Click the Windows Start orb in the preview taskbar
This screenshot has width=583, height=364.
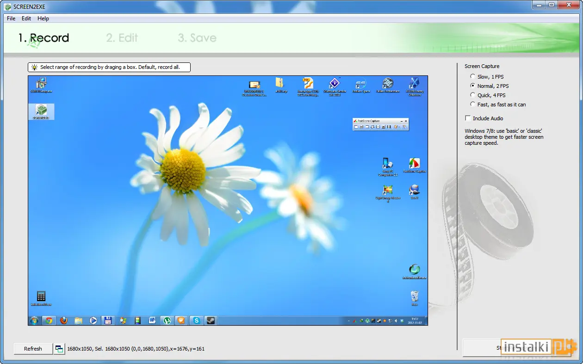click(x=34, y=320)
